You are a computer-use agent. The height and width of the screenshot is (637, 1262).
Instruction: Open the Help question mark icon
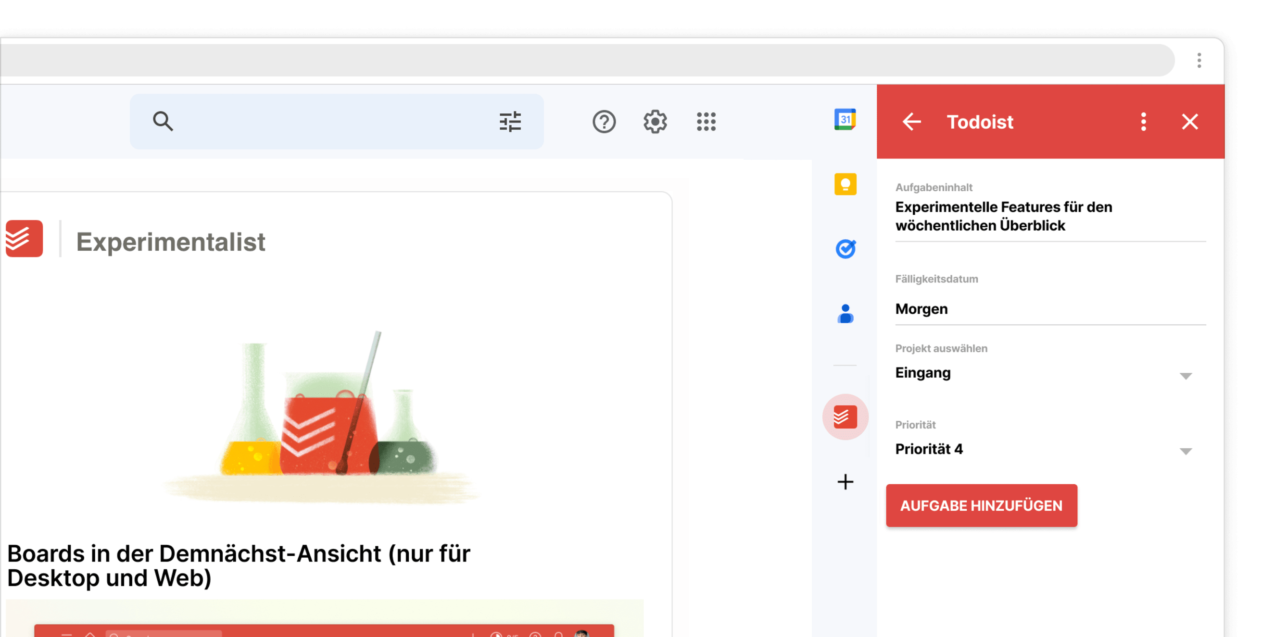[604, 122]
